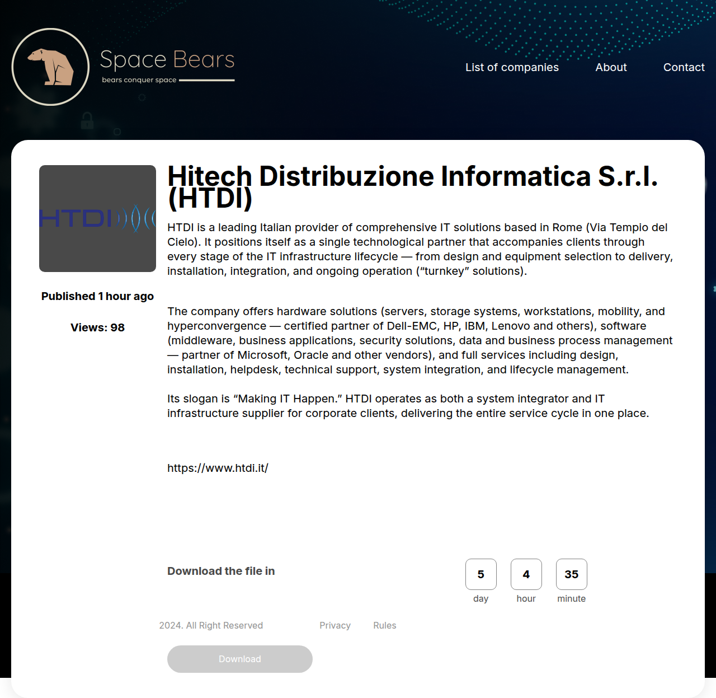
Task: Click the '2024. All Right Reserved' footer text
Action: click(211, 625)
